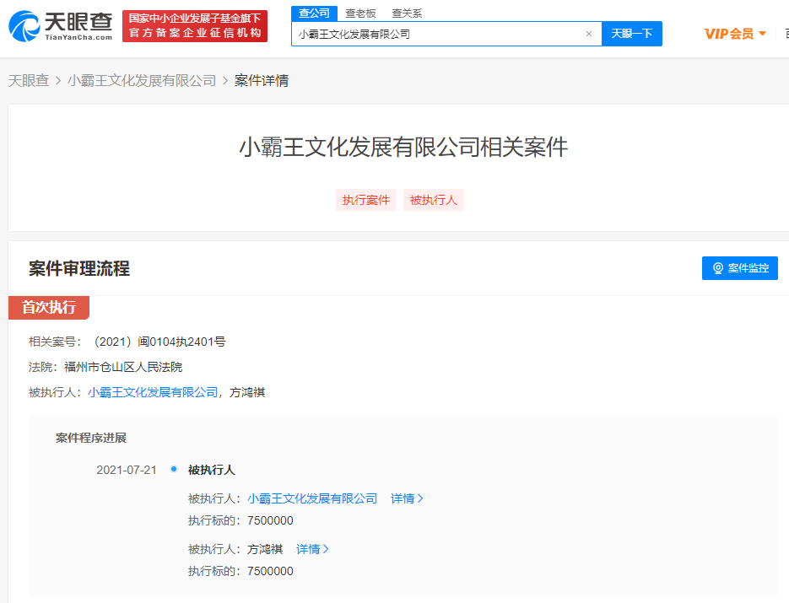Open 小霸王文化发展有限公司 breadcrumb link
This screenshot has height=603, width=789.
click(142, 81)
